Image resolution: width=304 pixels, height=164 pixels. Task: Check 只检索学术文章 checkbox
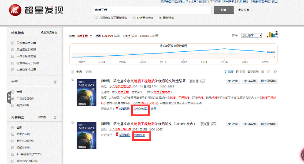tap(13, 43)
